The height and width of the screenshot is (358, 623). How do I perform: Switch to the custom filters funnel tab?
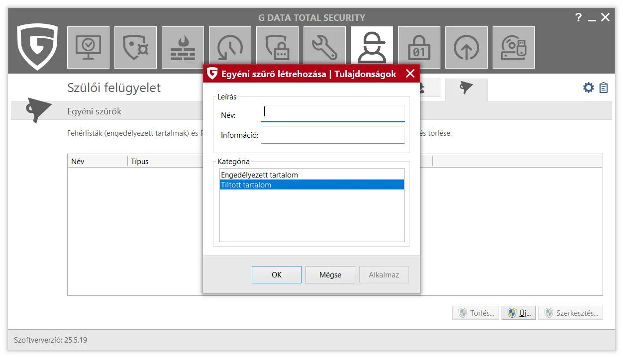coord(466,89)
